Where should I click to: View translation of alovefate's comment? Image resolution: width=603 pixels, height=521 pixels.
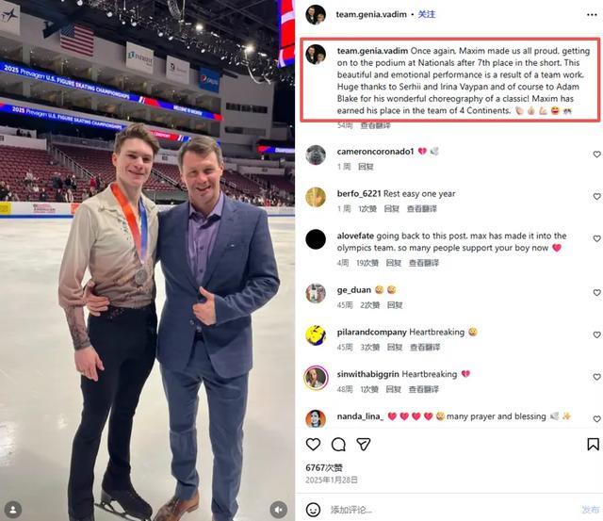(x=423, y=263)
